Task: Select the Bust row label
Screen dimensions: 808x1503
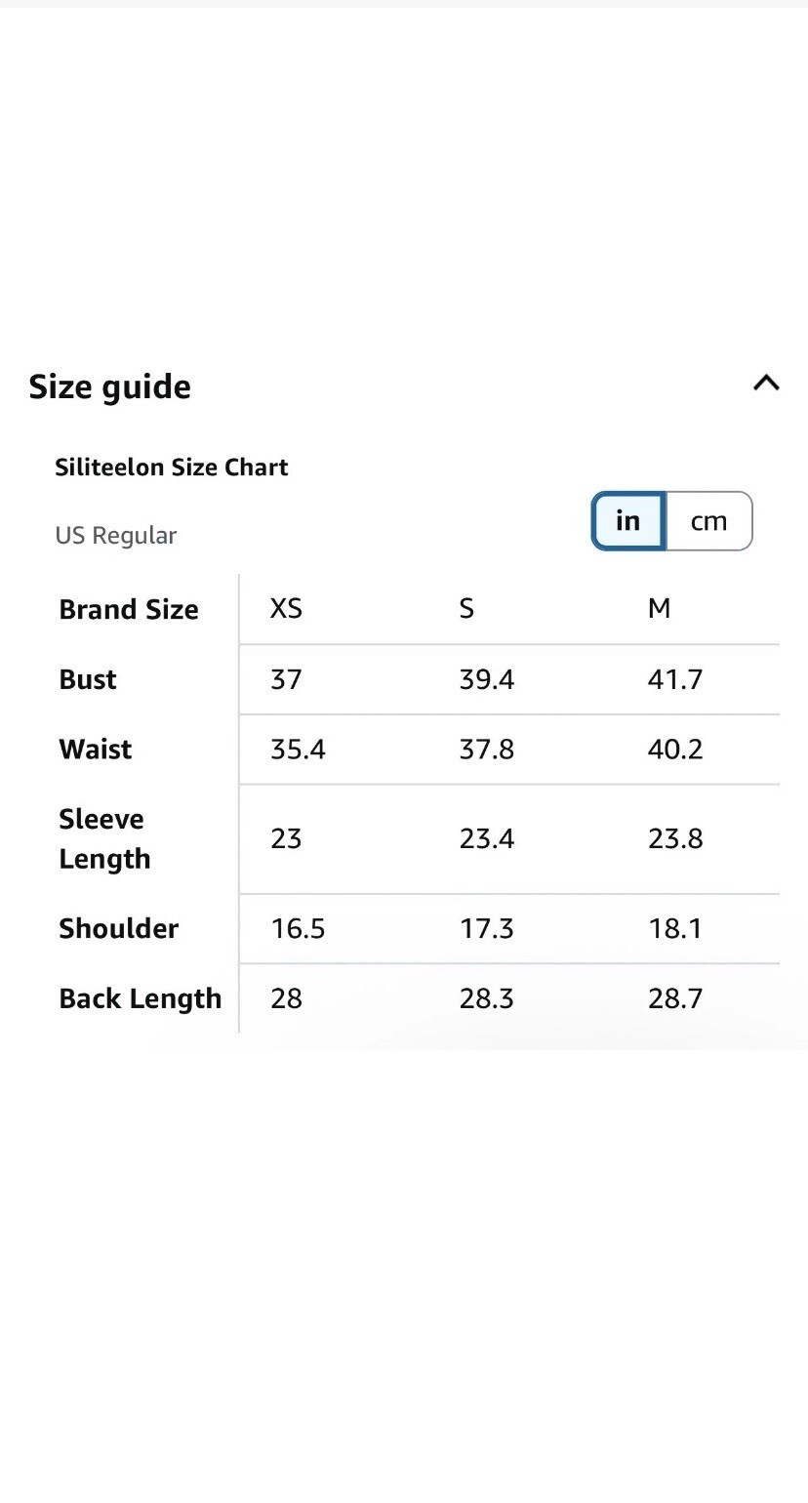Action: tap(88, 679)
